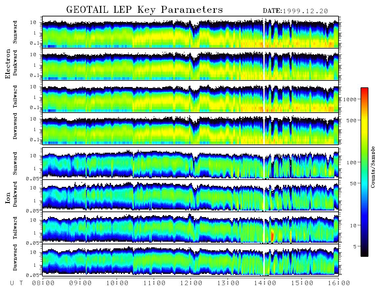
Task: Click the title GEOTAIL LEP Key Parameters
Action: (x=144, y=10)
